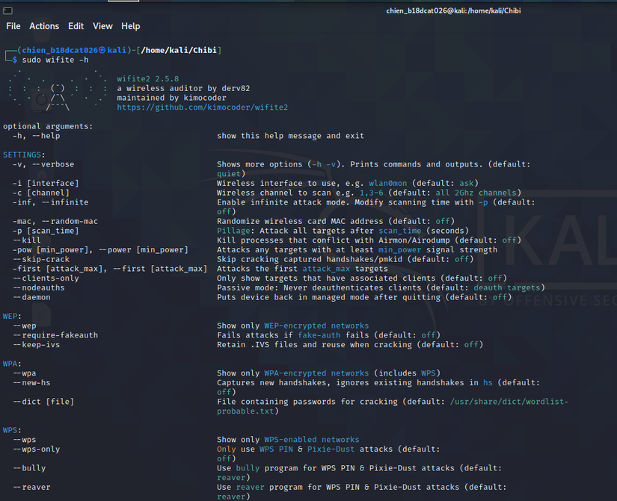Screen dimensions: 617x501
Task: Click 'a wireless auditor by derv82' line
Action: tap(183, 88)
